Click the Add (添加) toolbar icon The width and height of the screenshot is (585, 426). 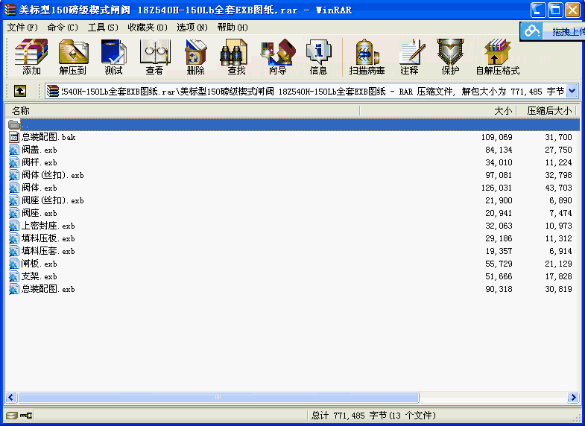coord(31,57)
